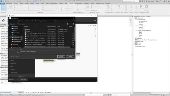Viewport: 170px width, 96px height.
Task: Select Nivel 1 under Planos de planta
Action: coord(141,23)
